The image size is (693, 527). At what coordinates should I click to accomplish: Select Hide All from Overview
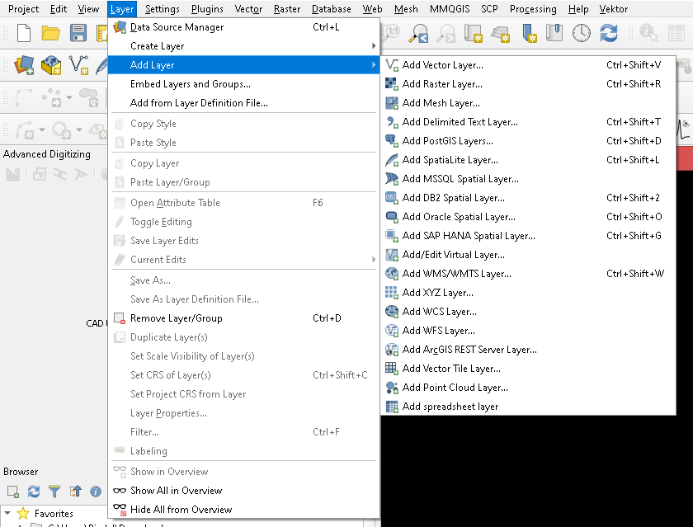pos(243,510)
